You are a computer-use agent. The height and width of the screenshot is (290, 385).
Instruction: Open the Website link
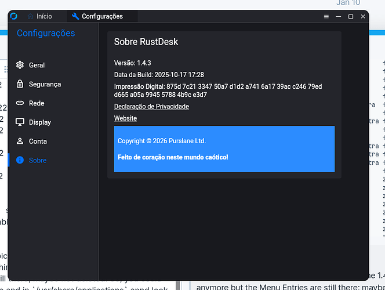pos(125,118)
